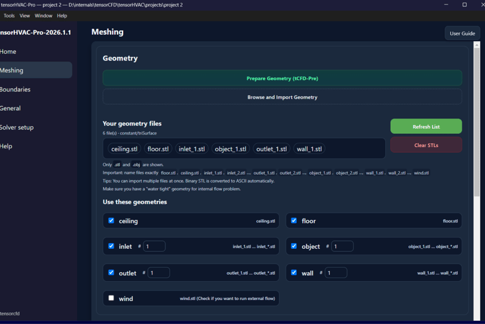
Task: Click Prepare Geometry (tCFD-Pre) button
Action: (282, 78)
